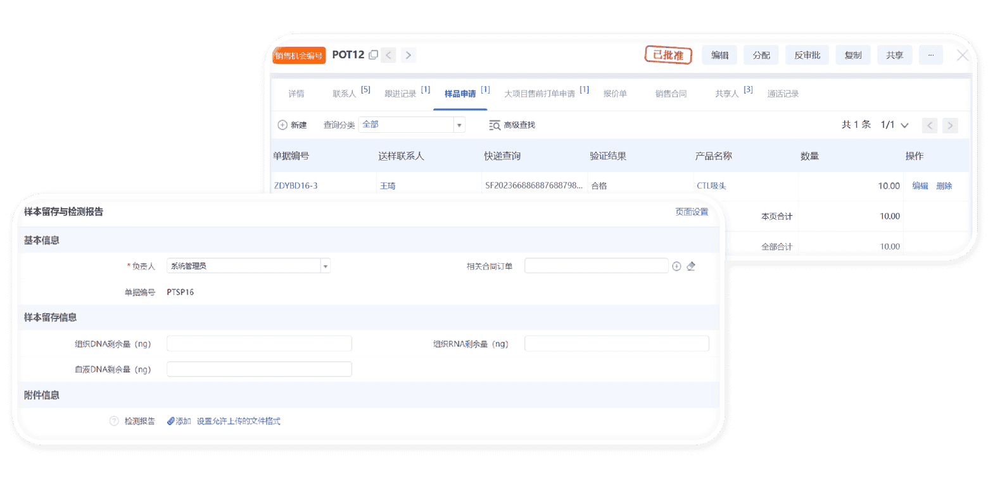Open 高级查找 advanced search
The height and width of the screenshot is (482, 988).
512,125
